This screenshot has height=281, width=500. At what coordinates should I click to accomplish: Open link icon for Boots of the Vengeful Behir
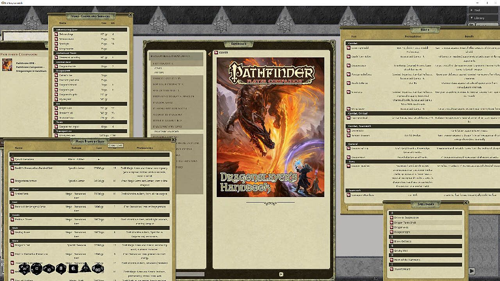(x=12, y=206)
